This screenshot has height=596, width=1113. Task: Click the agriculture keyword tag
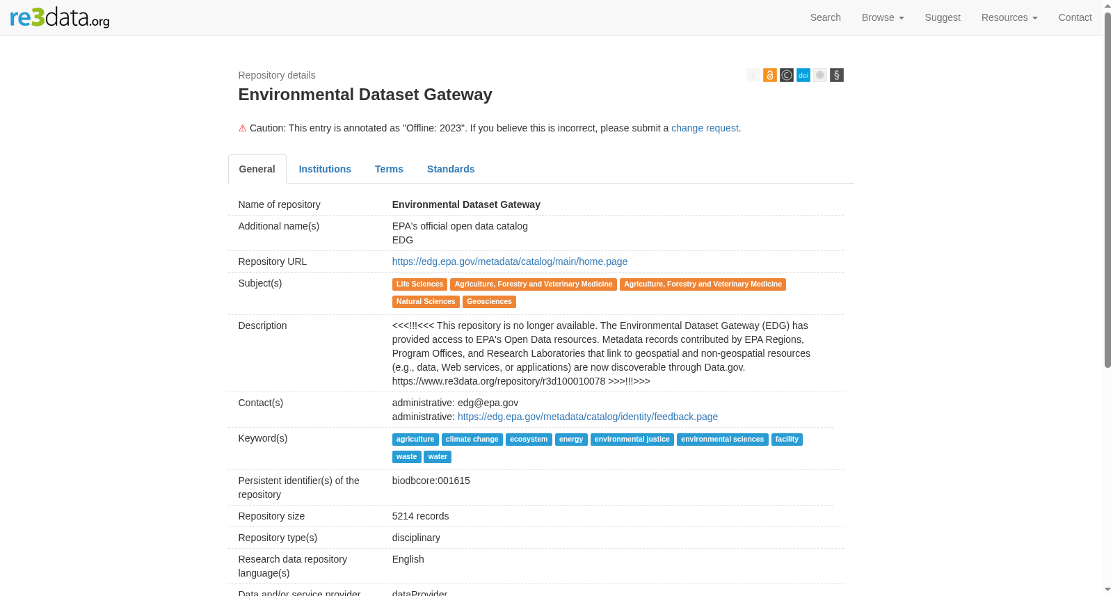[415, 440]
